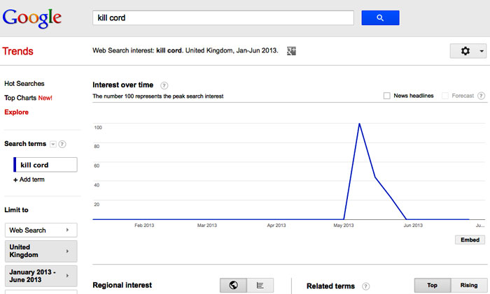The image size is (490, 294).
Task: Open Search terms help question mark
Action: point(62,144)
